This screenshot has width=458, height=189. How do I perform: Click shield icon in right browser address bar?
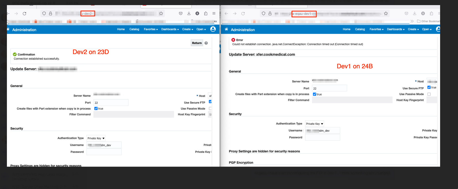pos(263,14)
